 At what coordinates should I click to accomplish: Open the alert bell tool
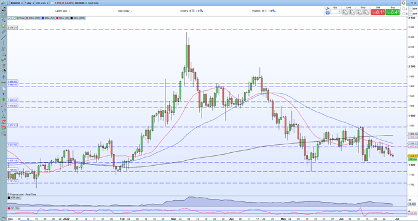4,26
